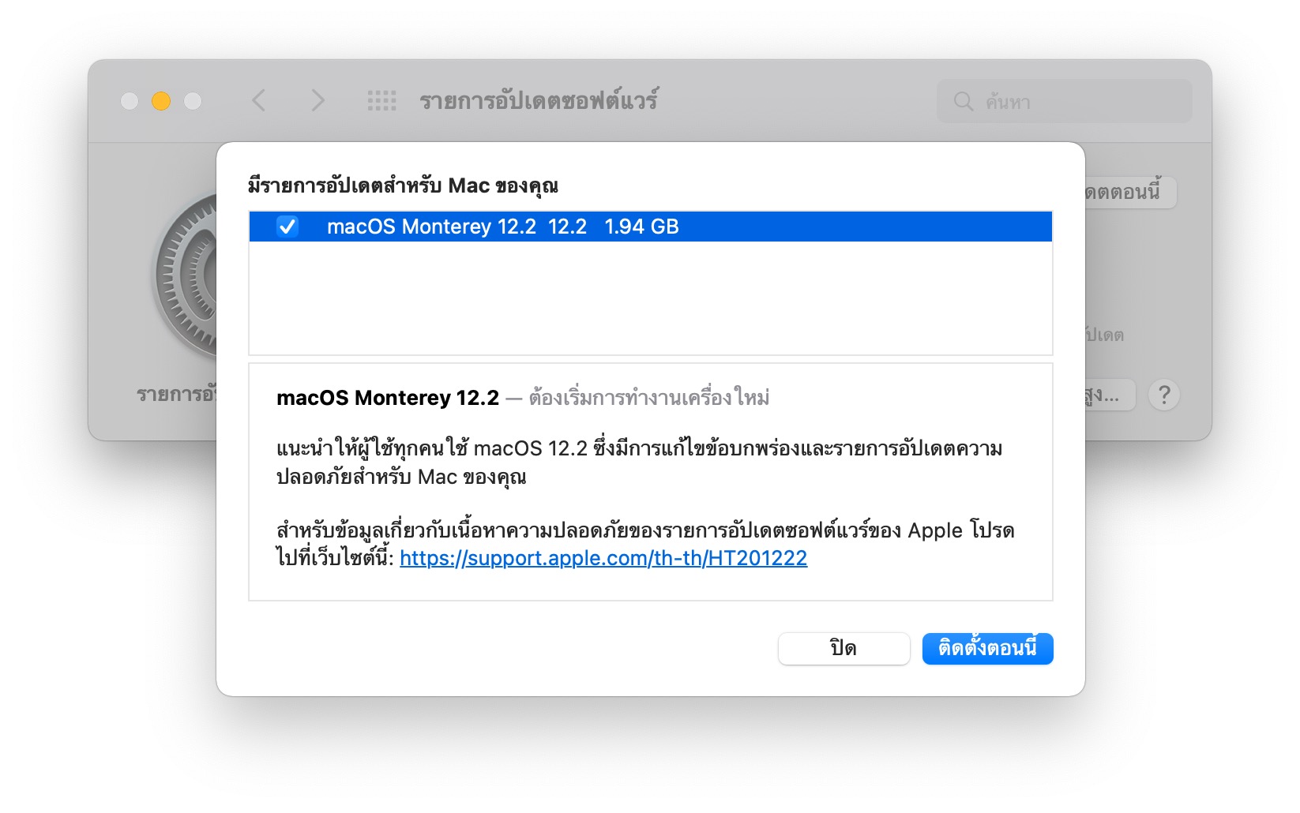The height and width of the screenshot is (813, 1300).
Task: Go forward with the right chevron
Action: tap(317, 100)
